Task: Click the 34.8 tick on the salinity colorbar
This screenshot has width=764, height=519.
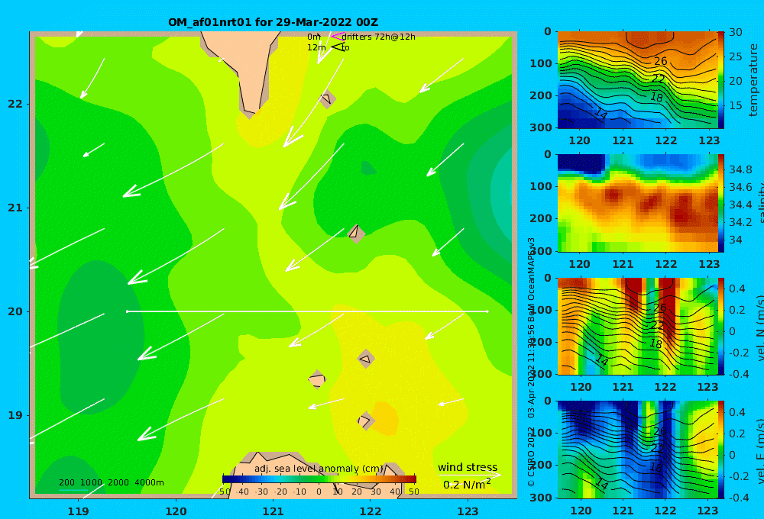Action: click(x=740, y=169)
